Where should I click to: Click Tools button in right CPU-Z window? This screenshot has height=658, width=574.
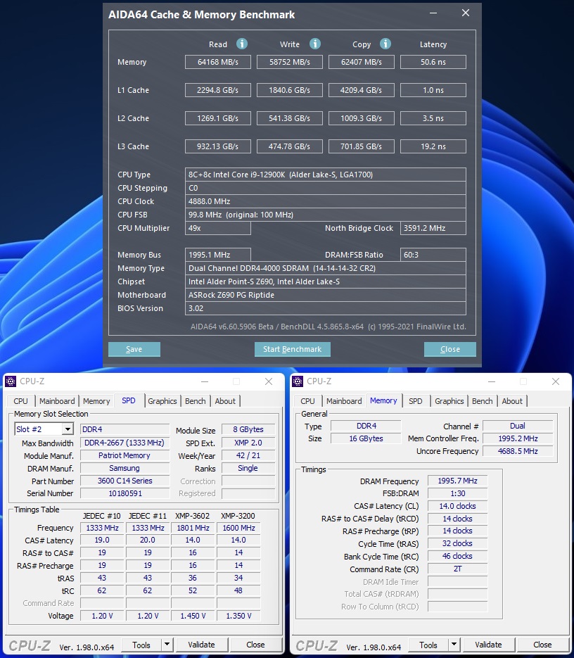point(428,645)
